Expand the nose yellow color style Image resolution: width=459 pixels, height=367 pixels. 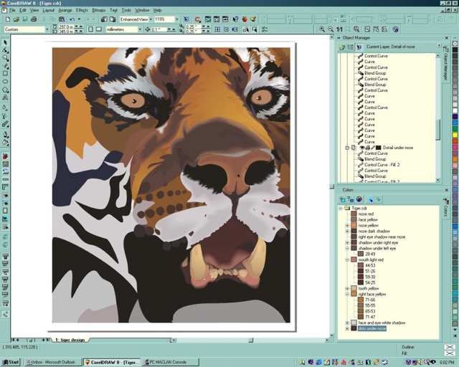click(x=347, y=225)
